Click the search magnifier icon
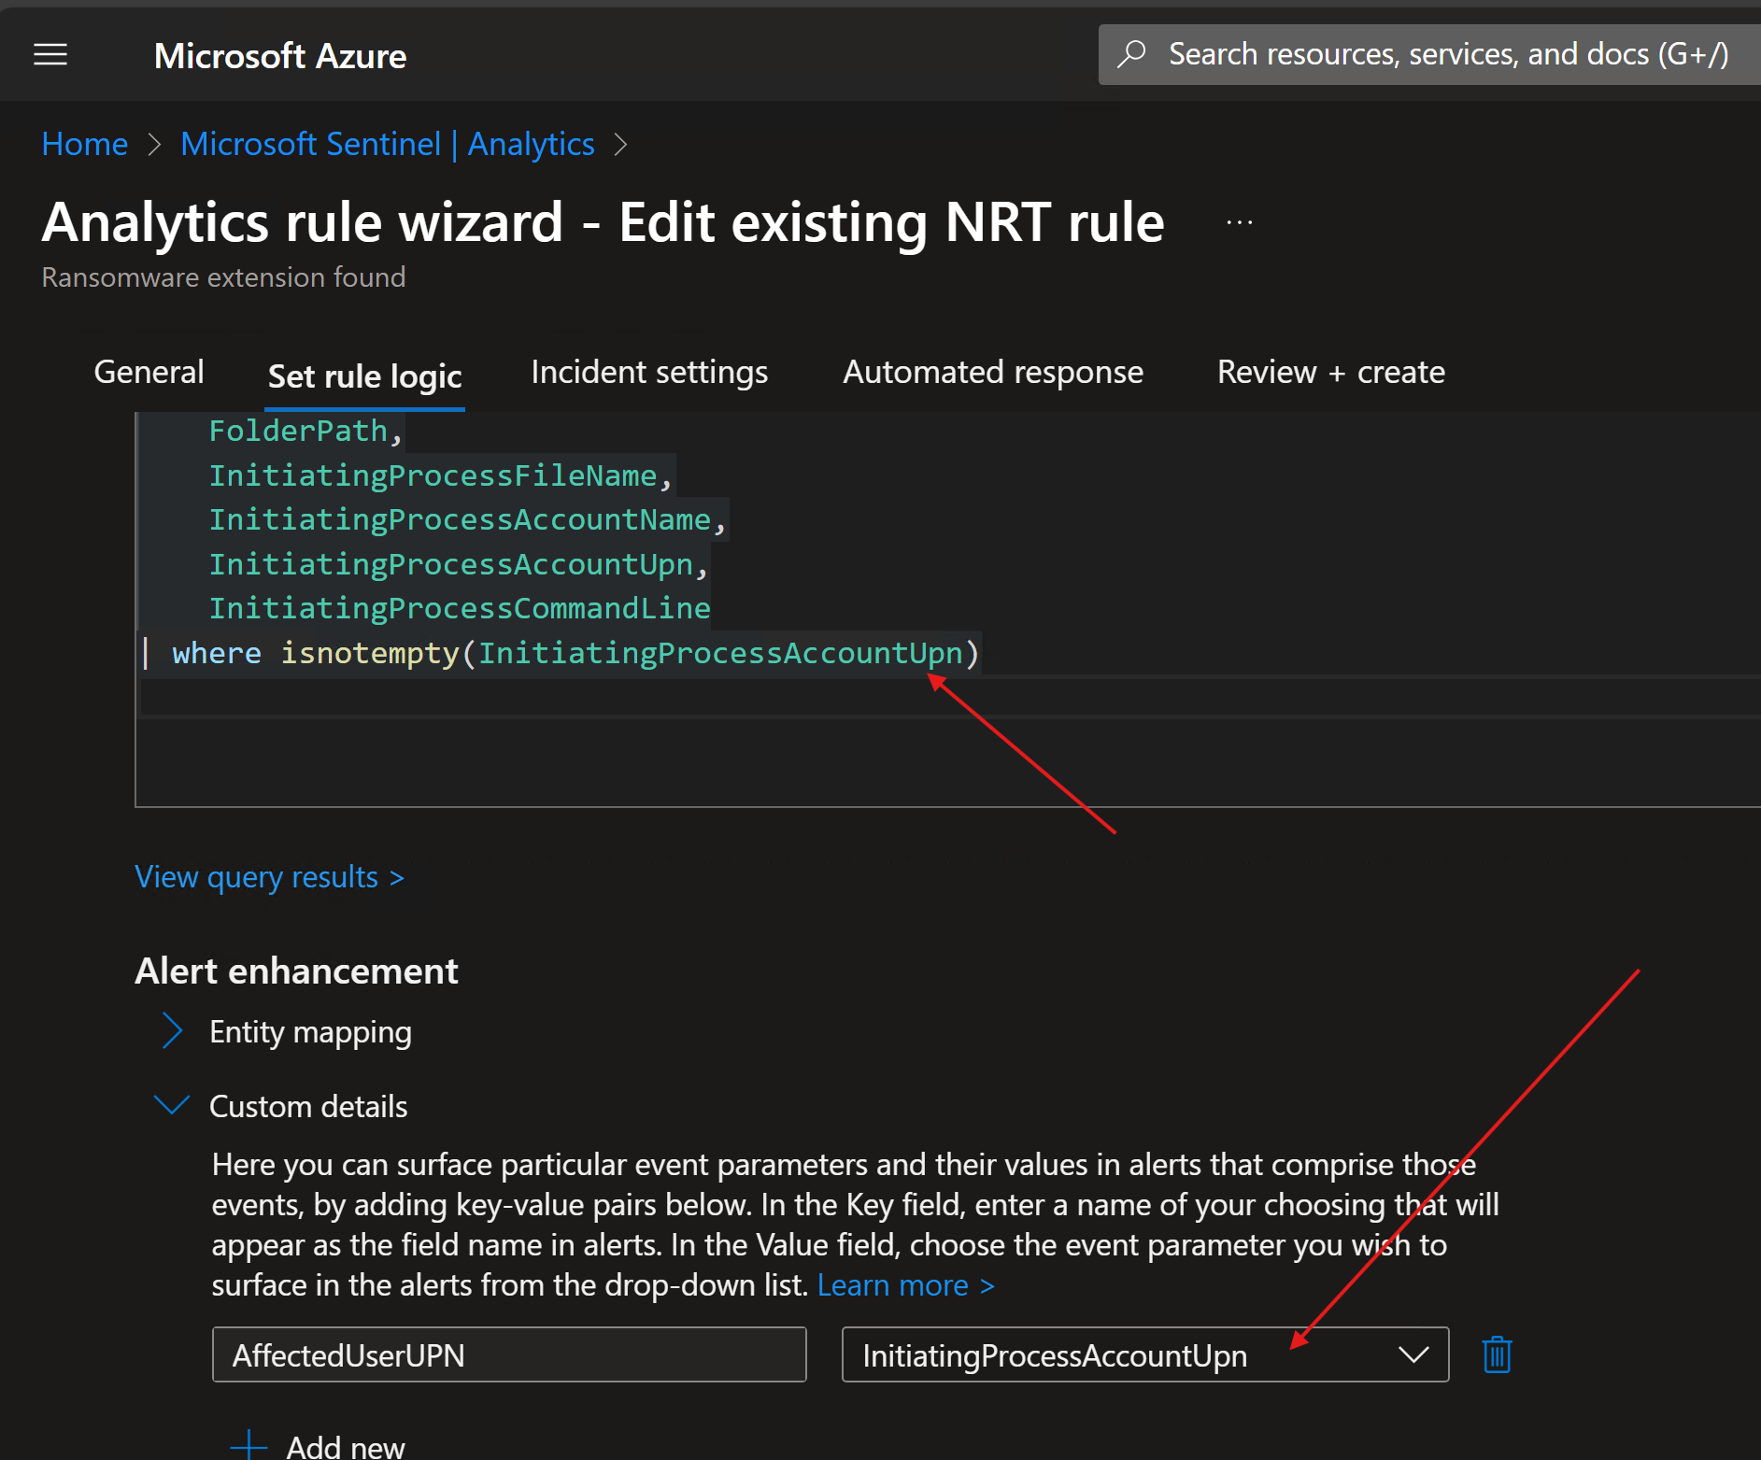1761x1460 pixels. point(1131,54)
